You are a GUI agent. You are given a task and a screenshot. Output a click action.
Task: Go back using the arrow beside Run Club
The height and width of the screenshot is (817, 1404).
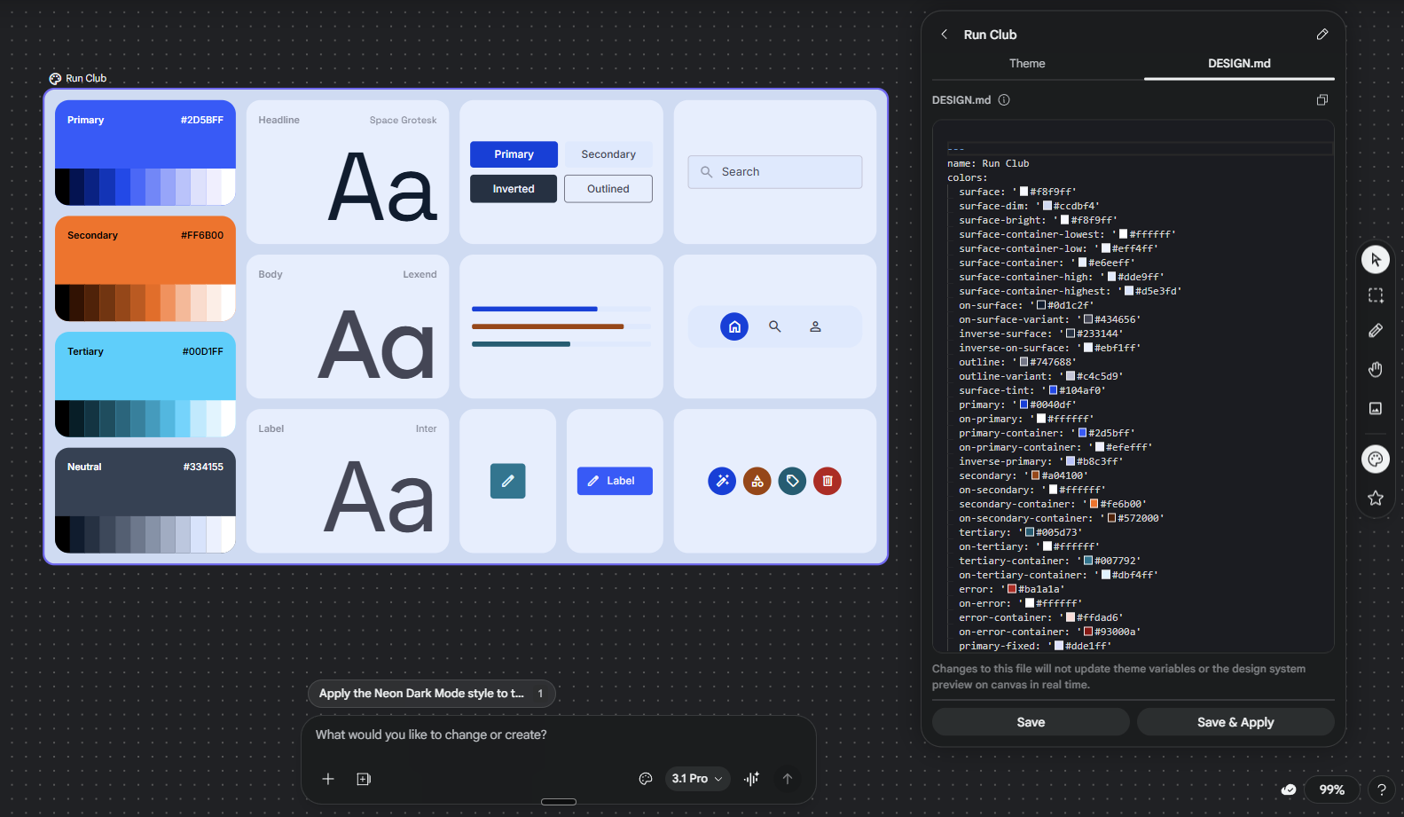click(x=945, y=35)
